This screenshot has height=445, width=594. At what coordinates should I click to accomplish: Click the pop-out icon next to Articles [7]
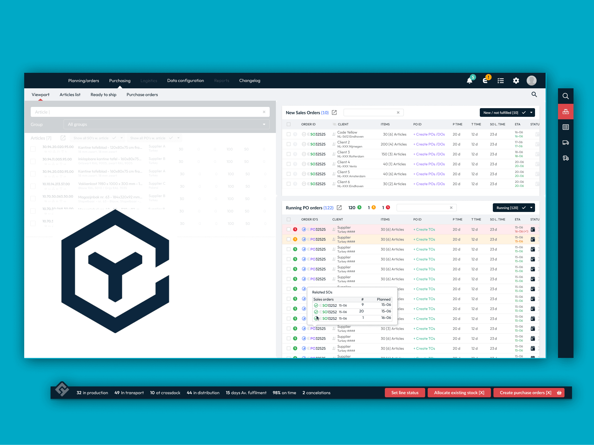[63, 138]
